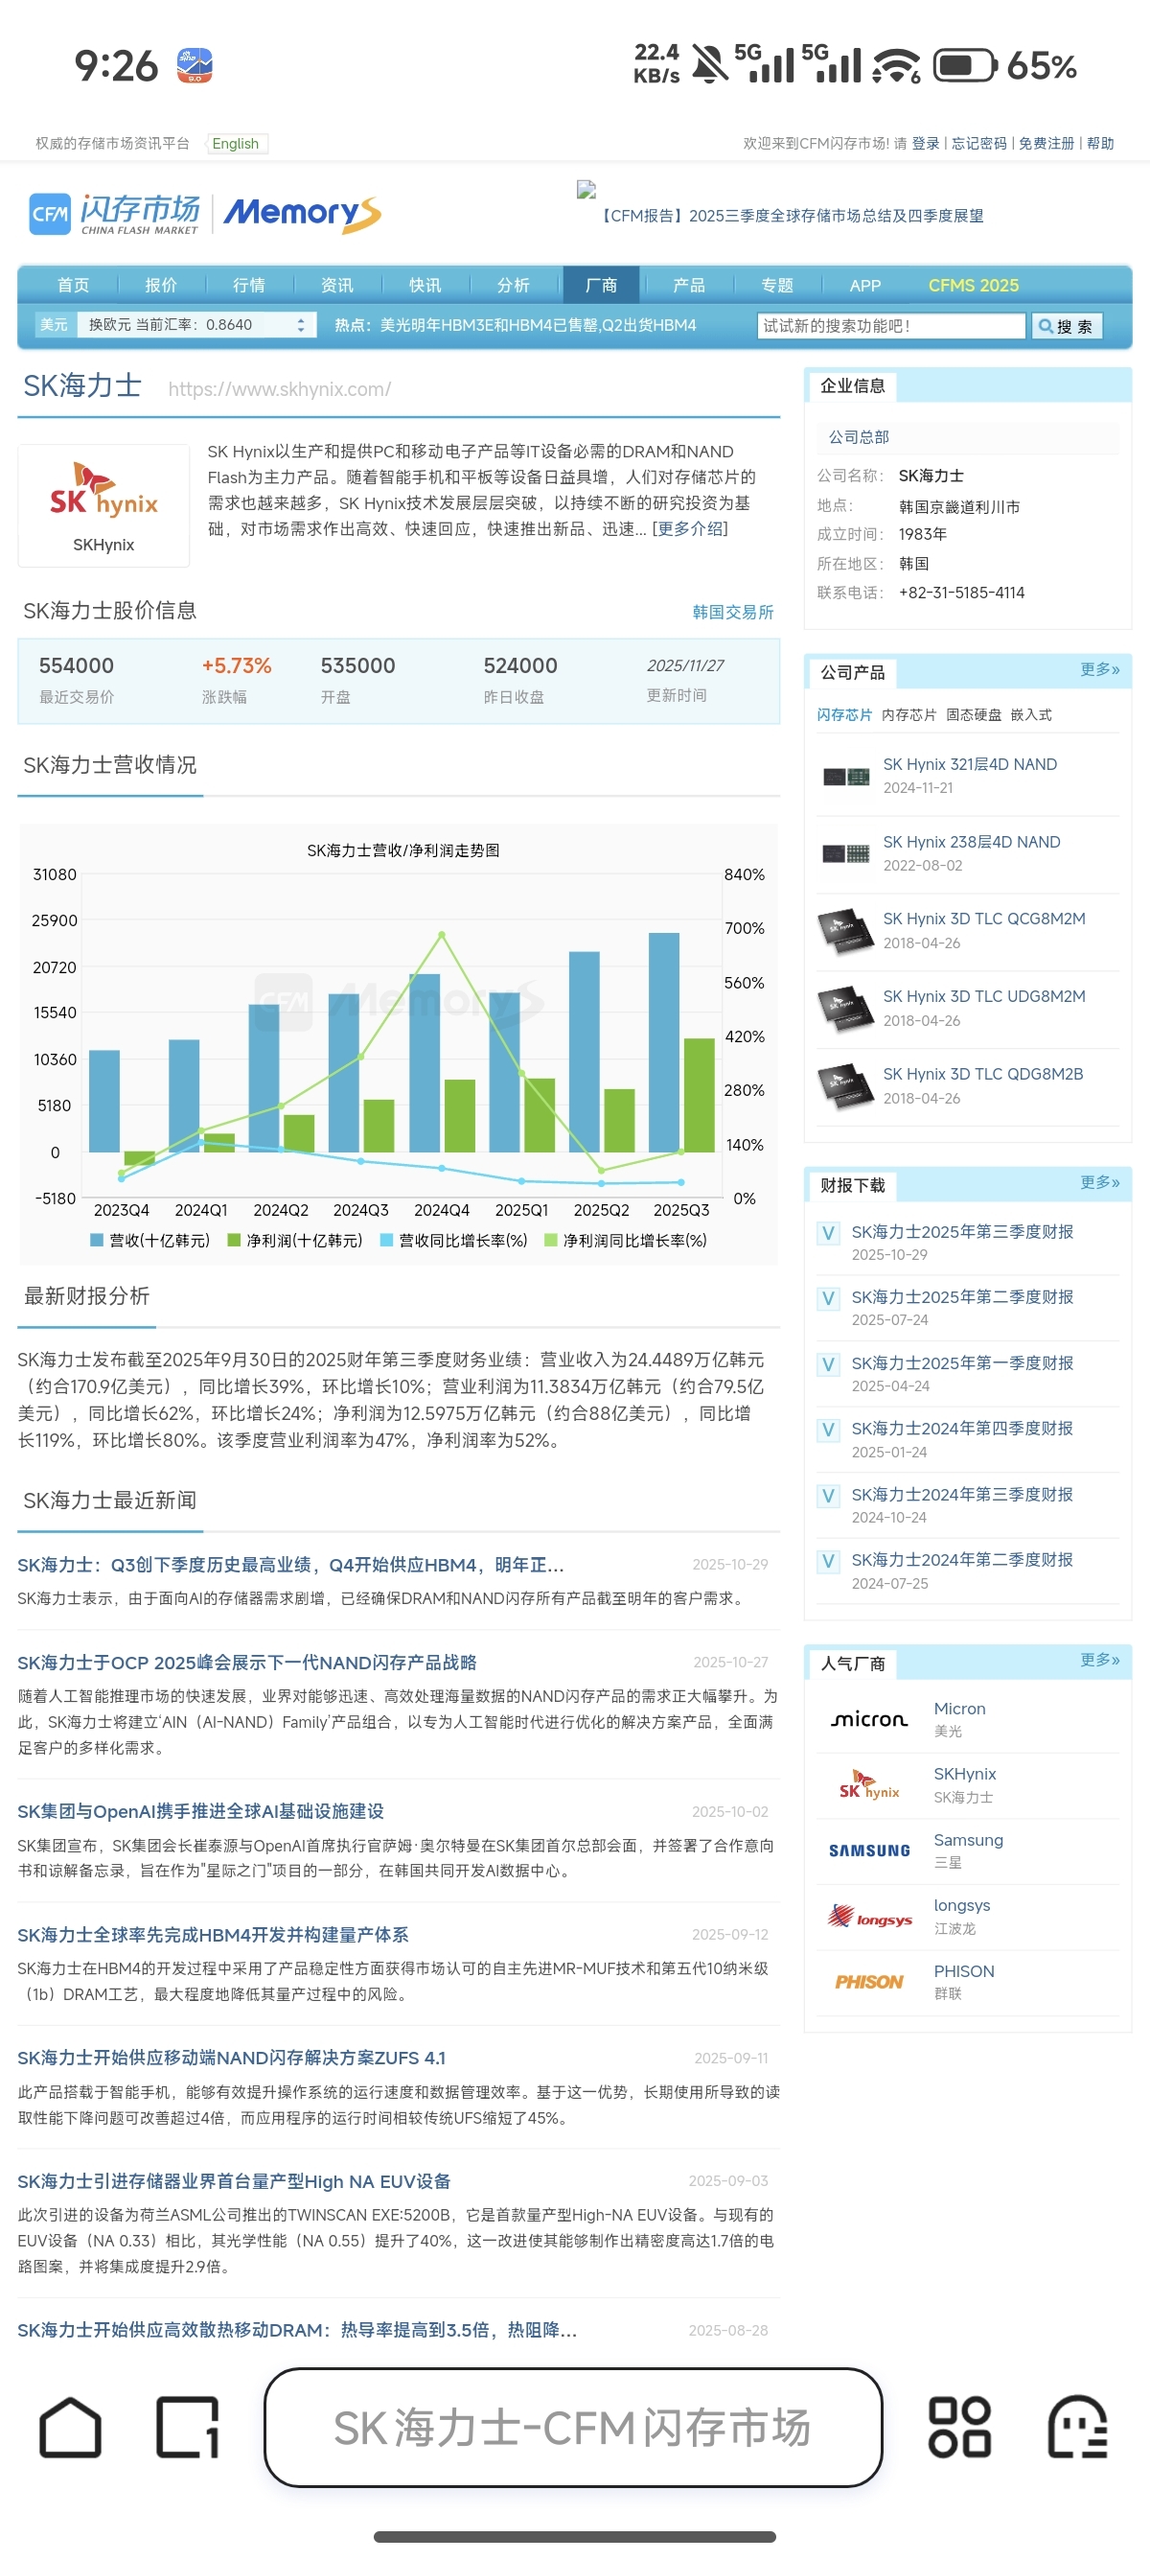1150x2560 pixels.
Task: Open news SK集团与OpenAI携手推进全球AI基础设施建设
Action: (199, 1812)
